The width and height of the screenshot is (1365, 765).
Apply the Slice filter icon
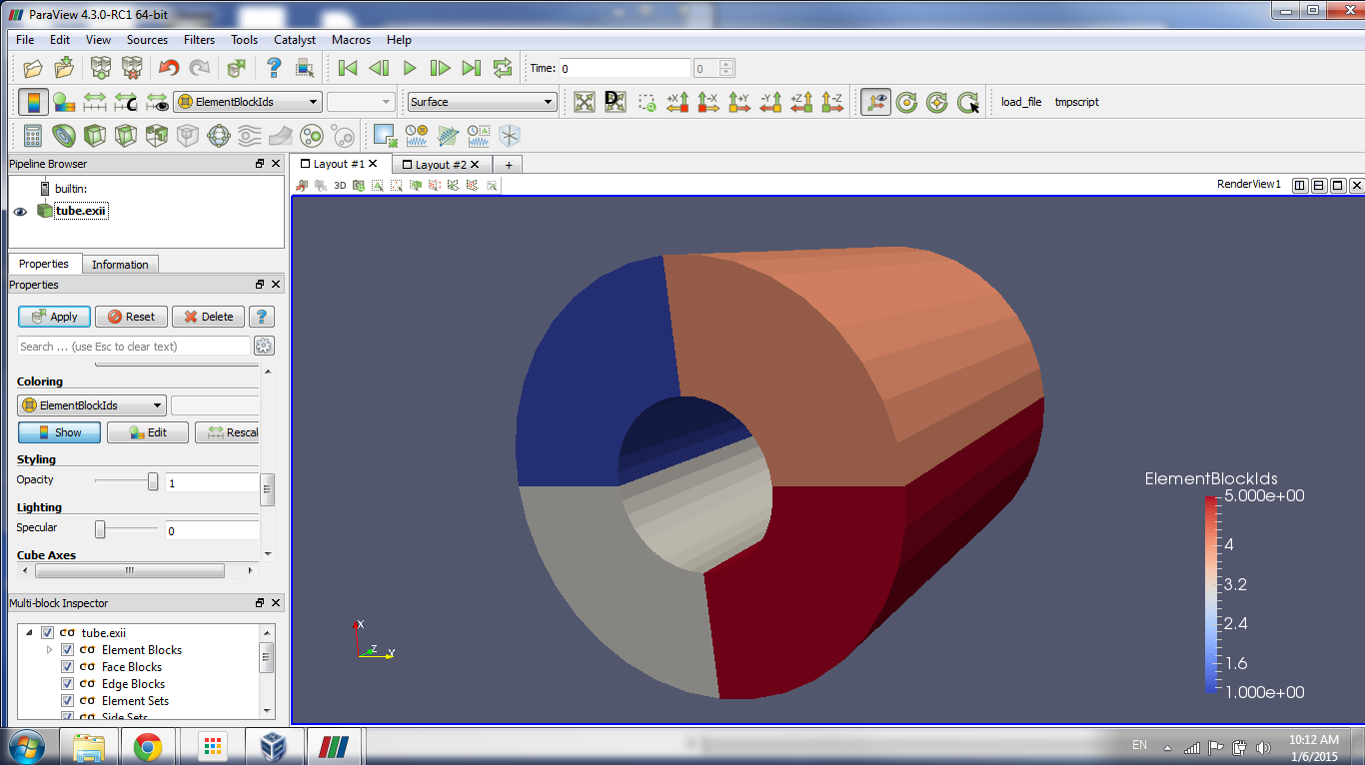126,136
